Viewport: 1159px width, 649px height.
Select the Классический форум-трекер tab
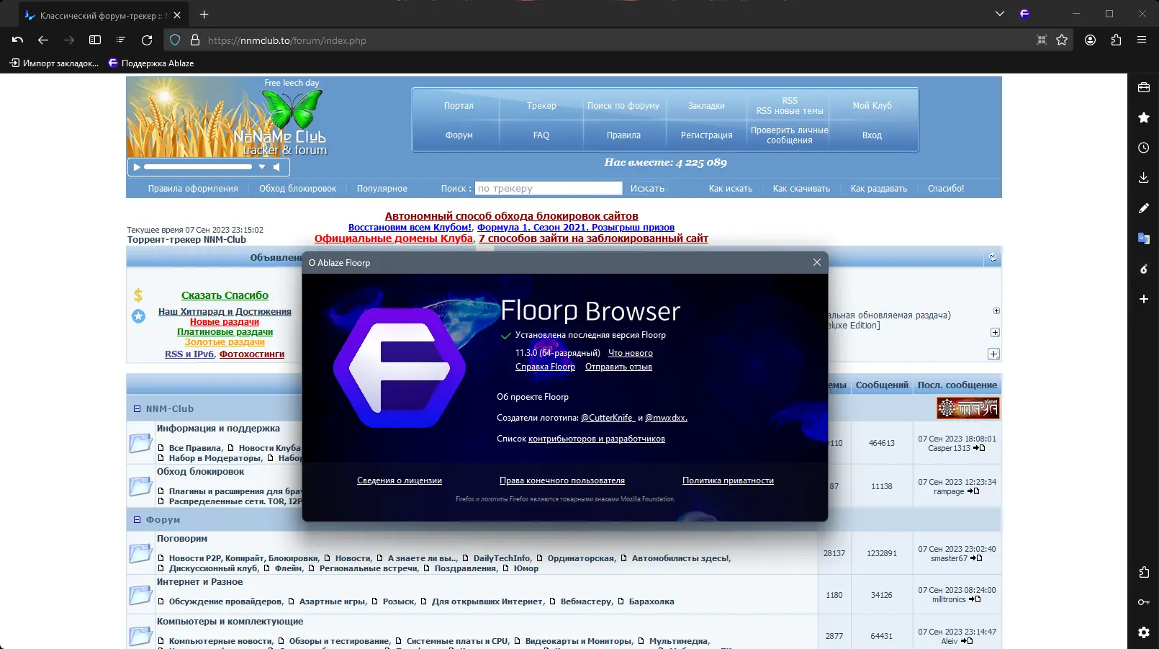coord(103,15)
